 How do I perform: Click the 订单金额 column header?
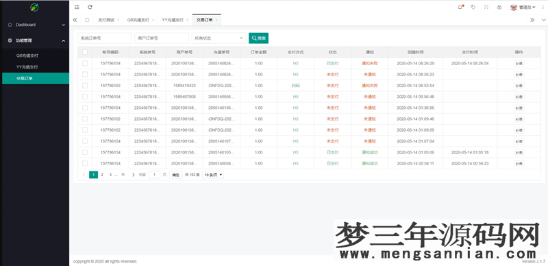(259, 52)
